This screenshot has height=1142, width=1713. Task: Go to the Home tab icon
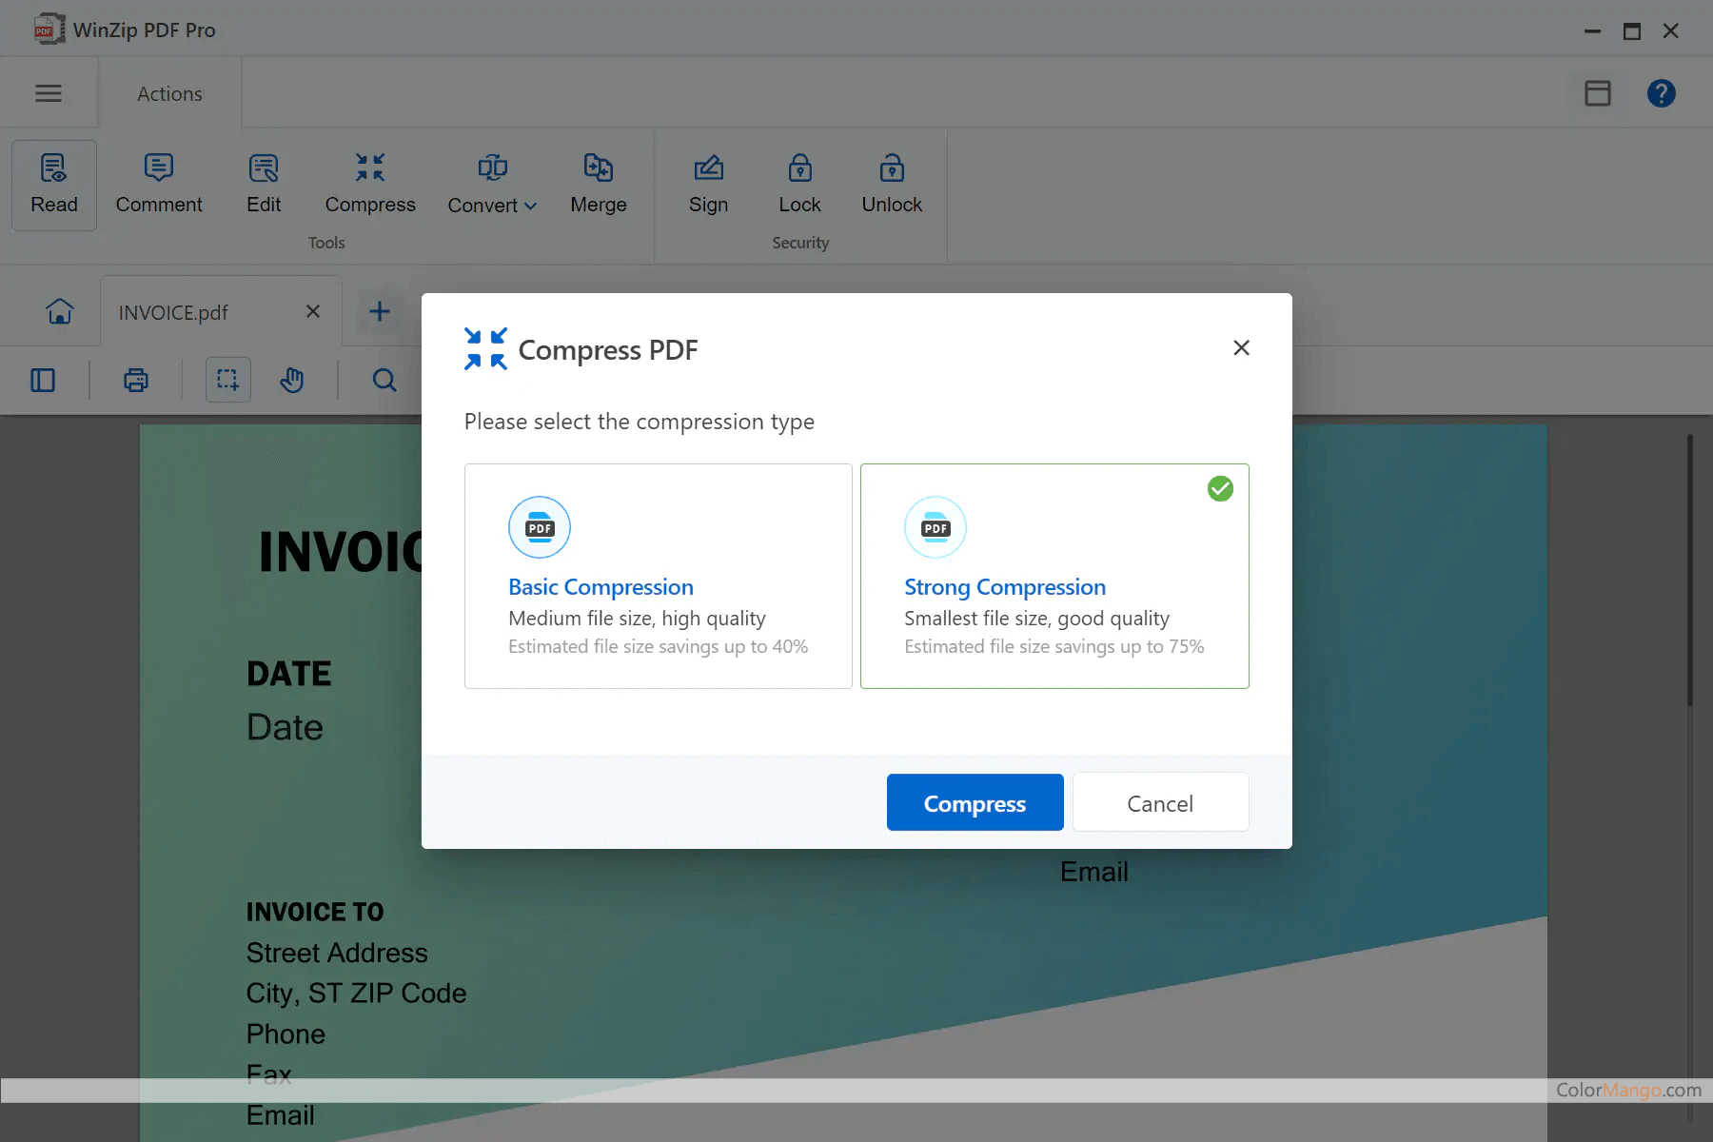[x=59, y=310]
